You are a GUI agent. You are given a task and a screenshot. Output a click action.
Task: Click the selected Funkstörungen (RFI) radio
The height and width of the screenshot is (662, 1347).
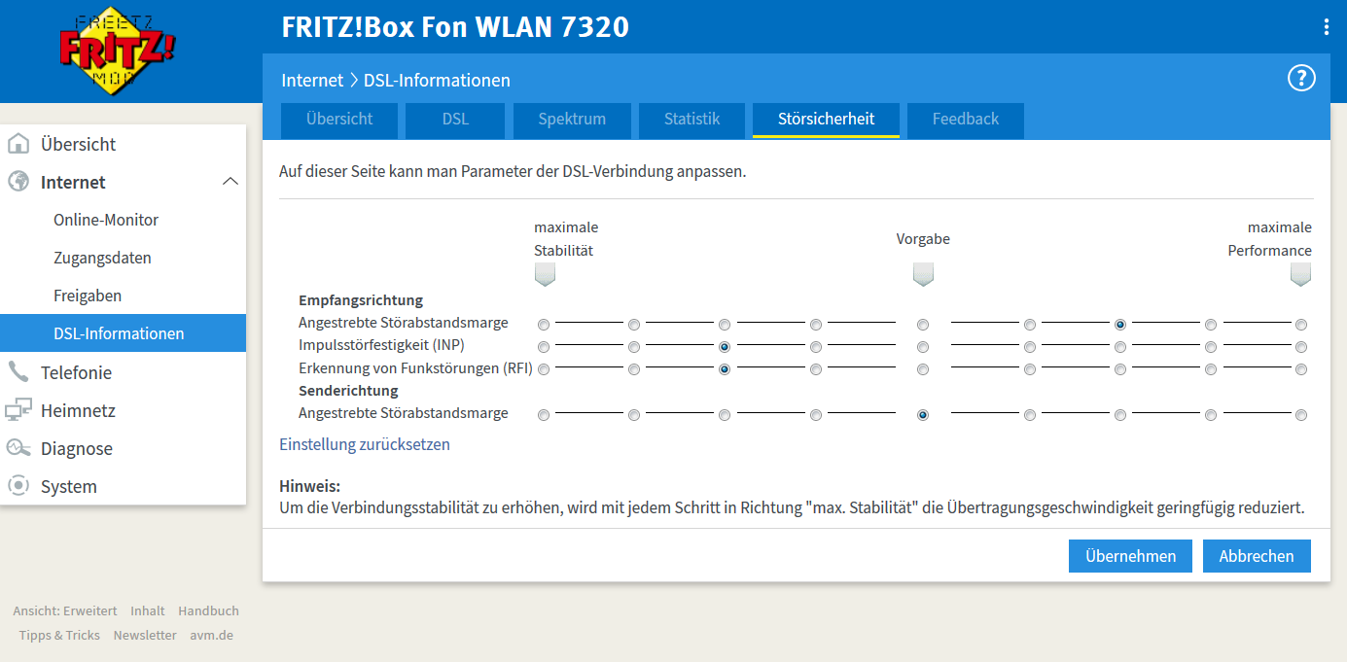click(x=725, y=369)
